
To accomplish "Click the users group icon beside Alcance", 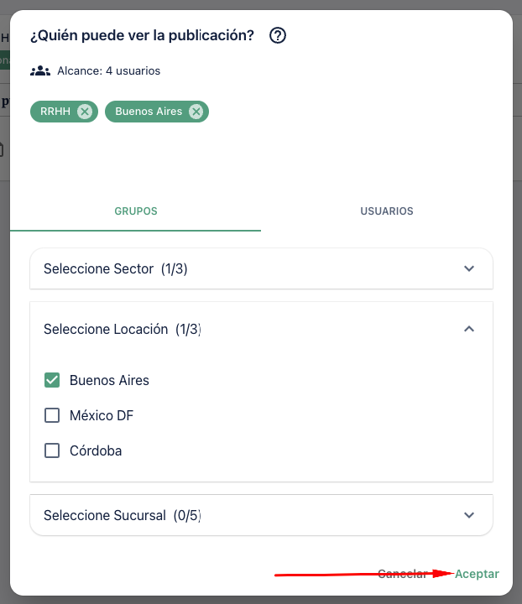I will coord(40,71).
